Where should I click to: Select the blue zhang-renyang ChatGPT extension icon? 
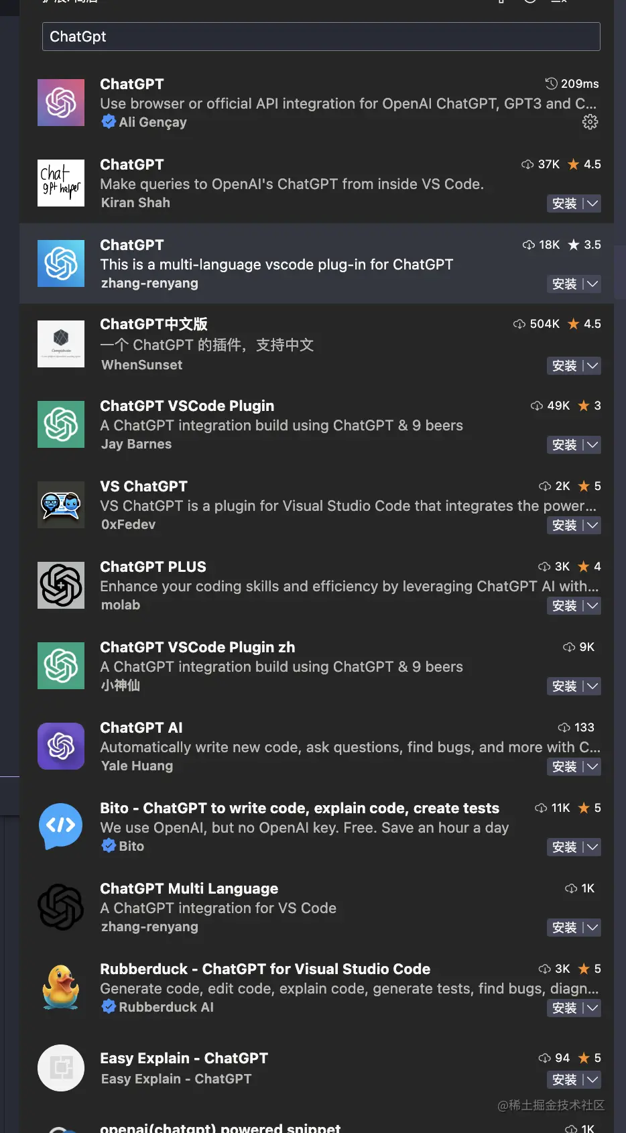click(x=61, y=263)
